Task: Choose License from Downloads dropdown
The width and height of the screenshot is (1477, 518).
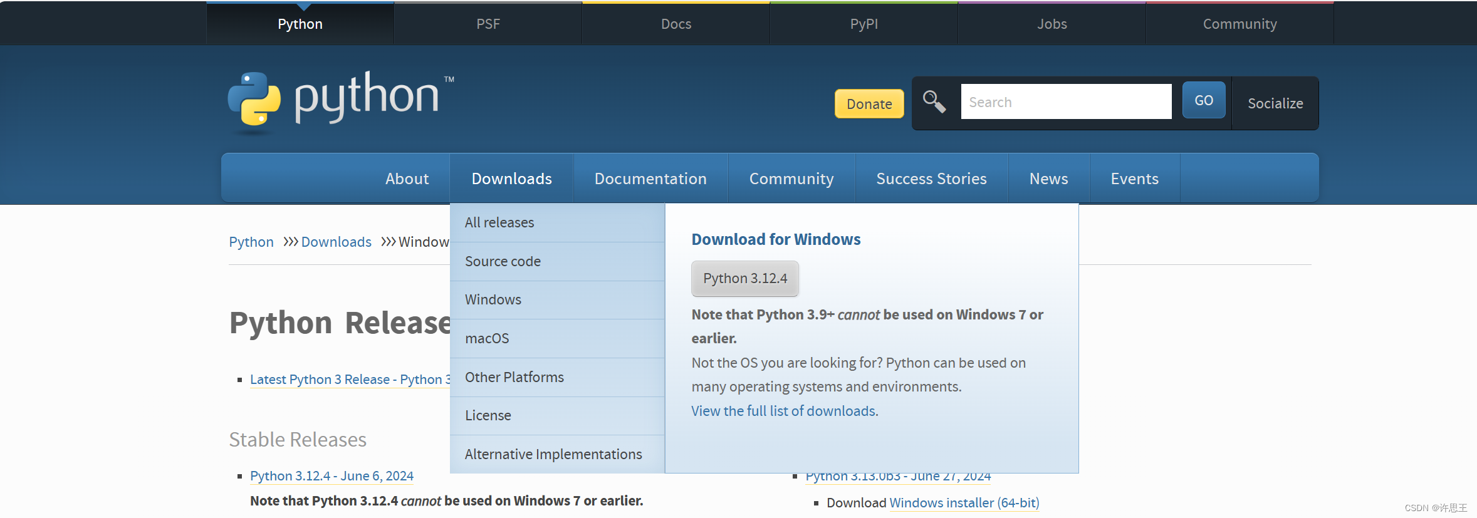Action: point(557,415)
